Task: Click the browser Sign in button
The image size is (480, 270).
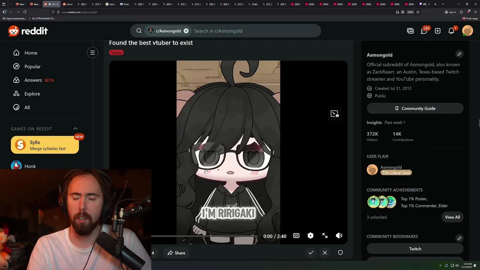Action: coord(450,12)
